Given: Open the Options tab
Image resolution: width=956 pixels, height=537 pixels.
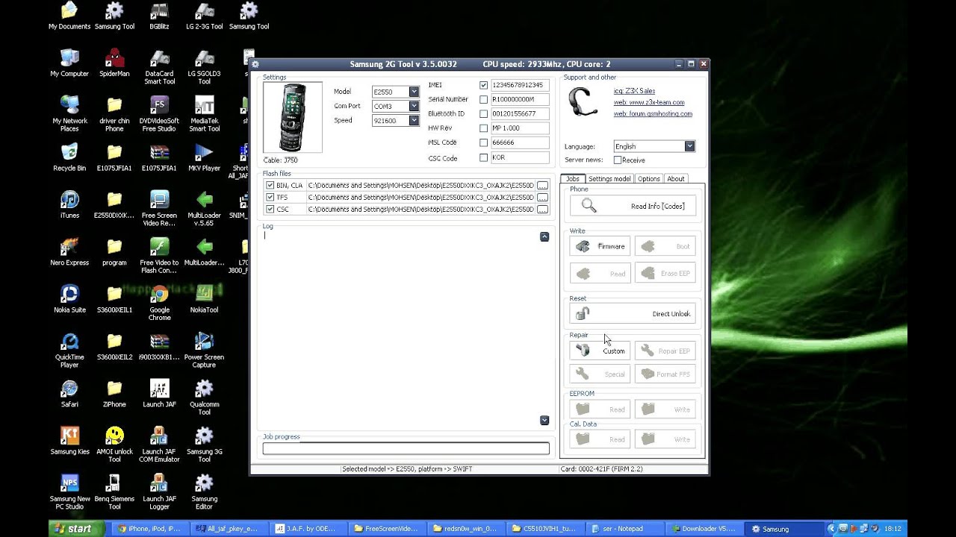Looking at the screenshot, I should (x=648, y=179).
